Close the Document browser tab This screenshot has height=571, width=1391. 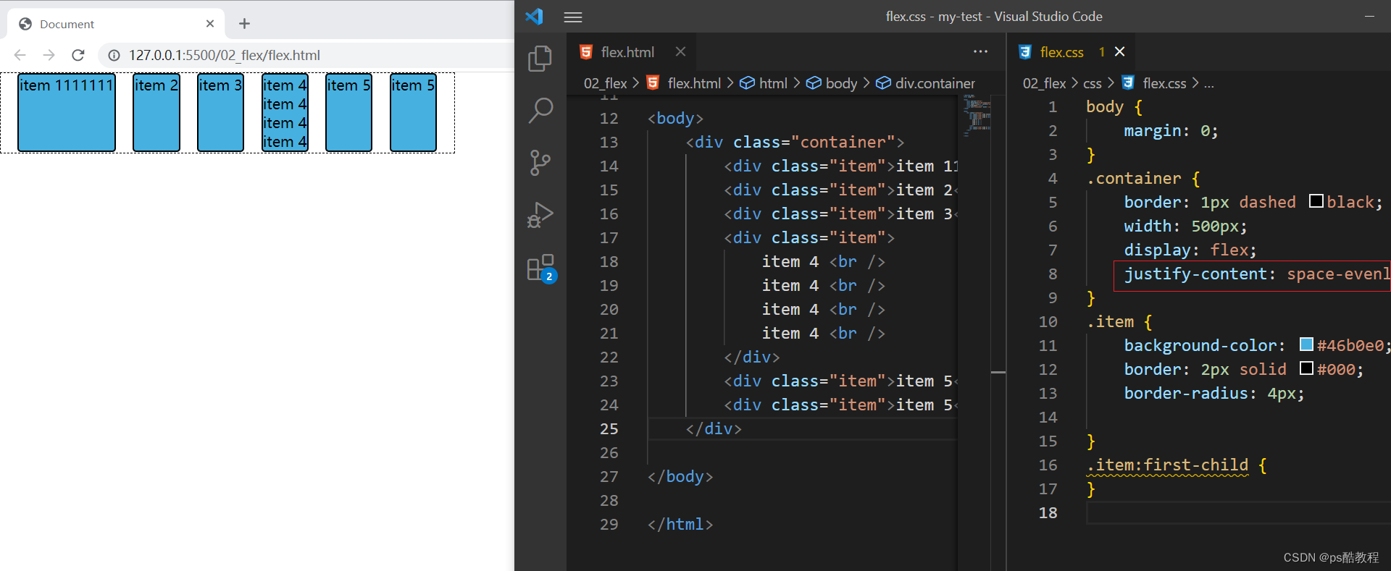click(210, 24)
